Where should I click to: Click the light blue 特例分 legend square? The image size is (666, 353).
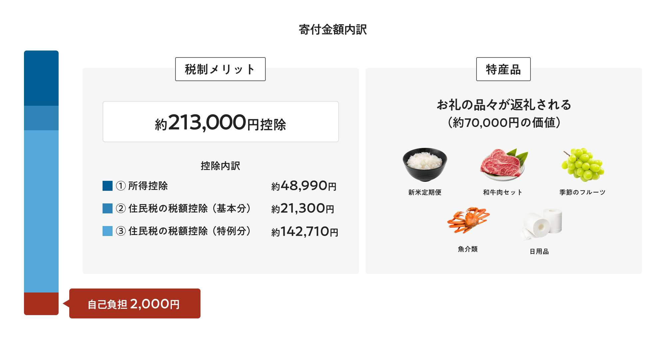[x=108, y=231]
